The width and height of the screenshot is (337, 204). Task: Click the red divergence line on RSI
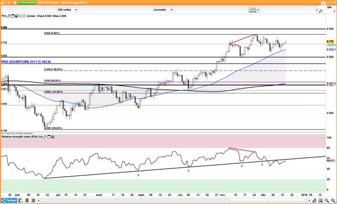point(242,150)
